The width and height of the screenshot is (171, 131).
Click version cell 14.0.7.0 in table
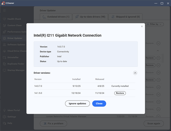(38, 86)
